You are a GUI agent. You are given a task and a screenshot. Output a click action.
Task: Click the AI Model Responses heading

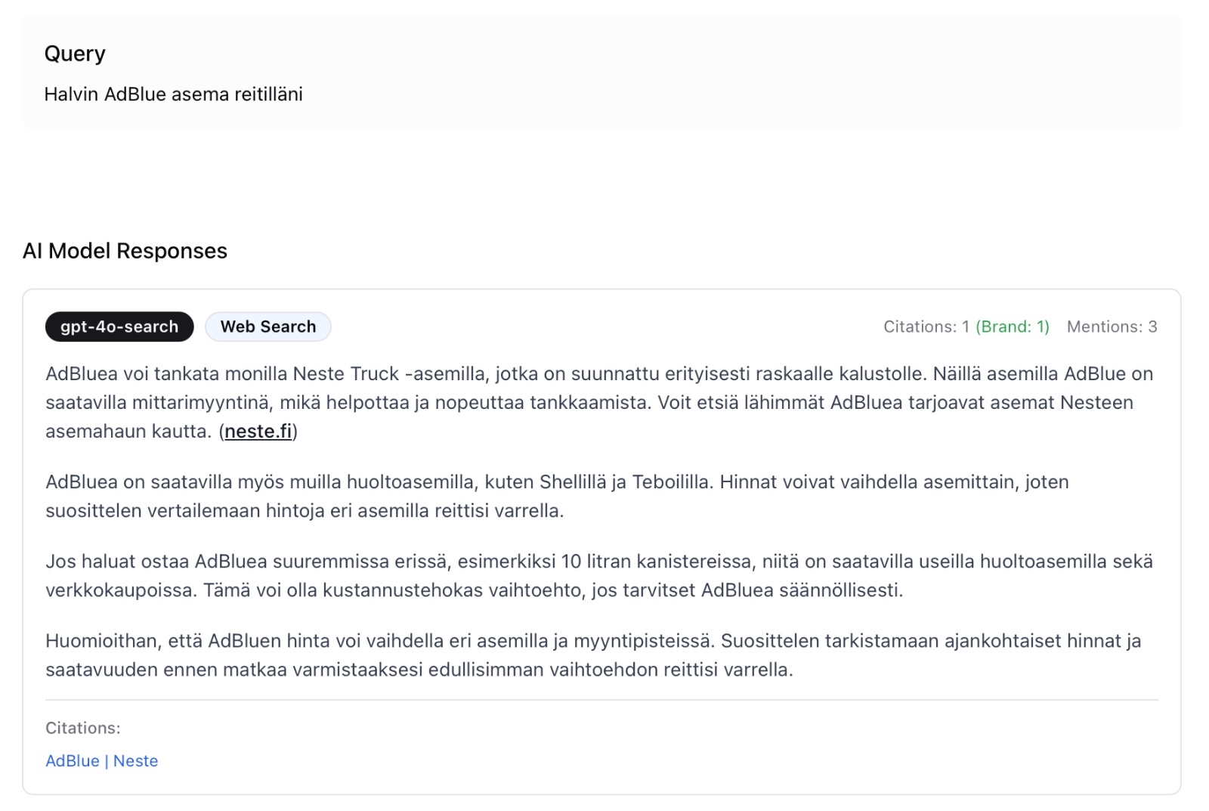[125, 251]
